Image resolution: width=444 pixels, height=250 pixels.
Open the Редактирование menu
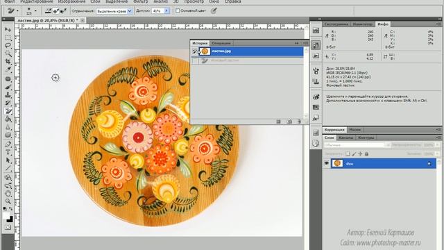37,1
